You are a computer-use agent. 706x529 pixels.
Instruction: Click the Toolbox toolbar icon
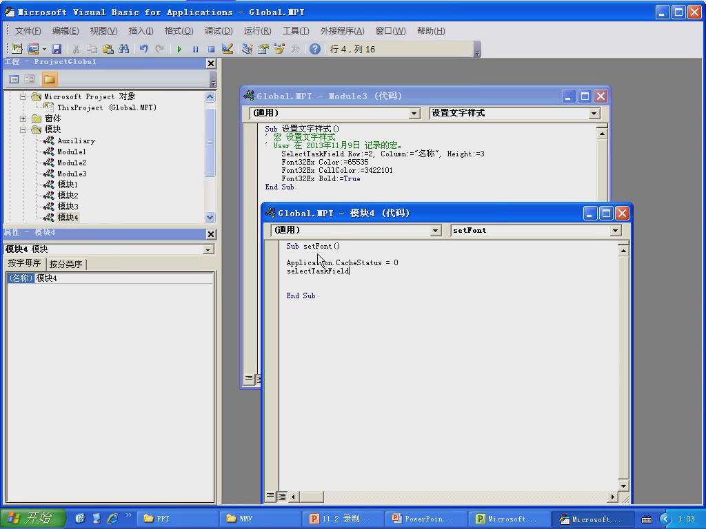click(295, 49)
